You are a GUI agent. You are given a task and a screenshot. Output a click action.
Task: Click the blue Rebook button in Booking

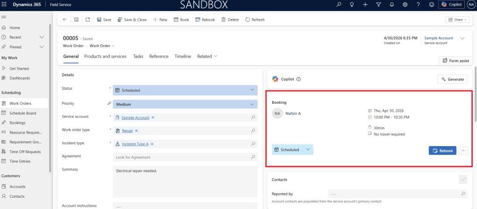(x=442, y=150)
